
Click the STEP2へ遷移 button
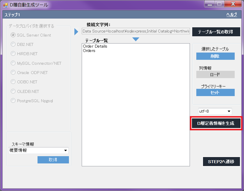(x=221, y=162)
